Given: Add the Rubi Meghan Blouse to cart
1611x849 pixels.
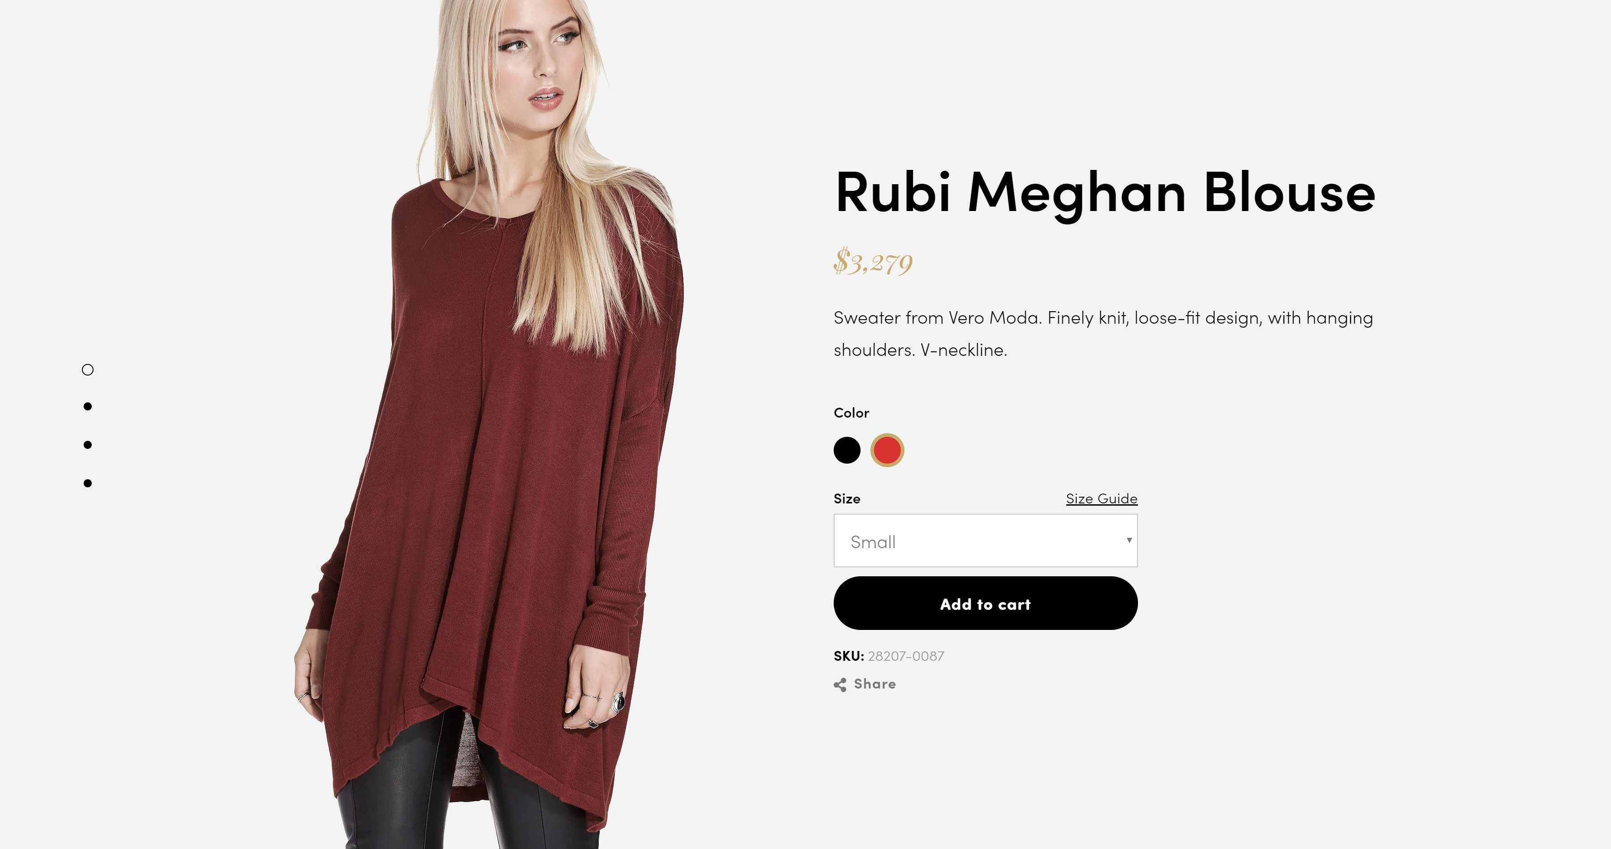Looking at the screenshot, I should 985,604.
